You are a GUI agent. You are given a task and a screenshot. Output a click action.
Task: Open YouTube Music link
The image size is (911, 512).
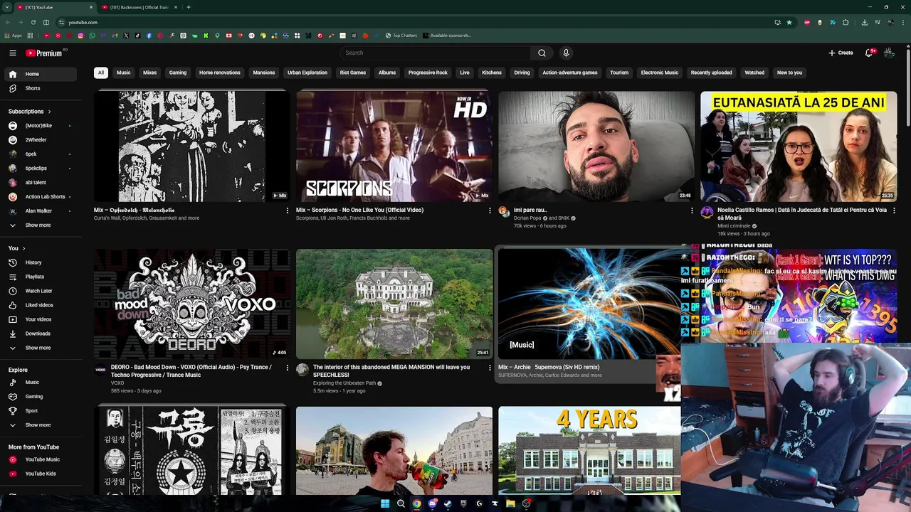(41, 459)
